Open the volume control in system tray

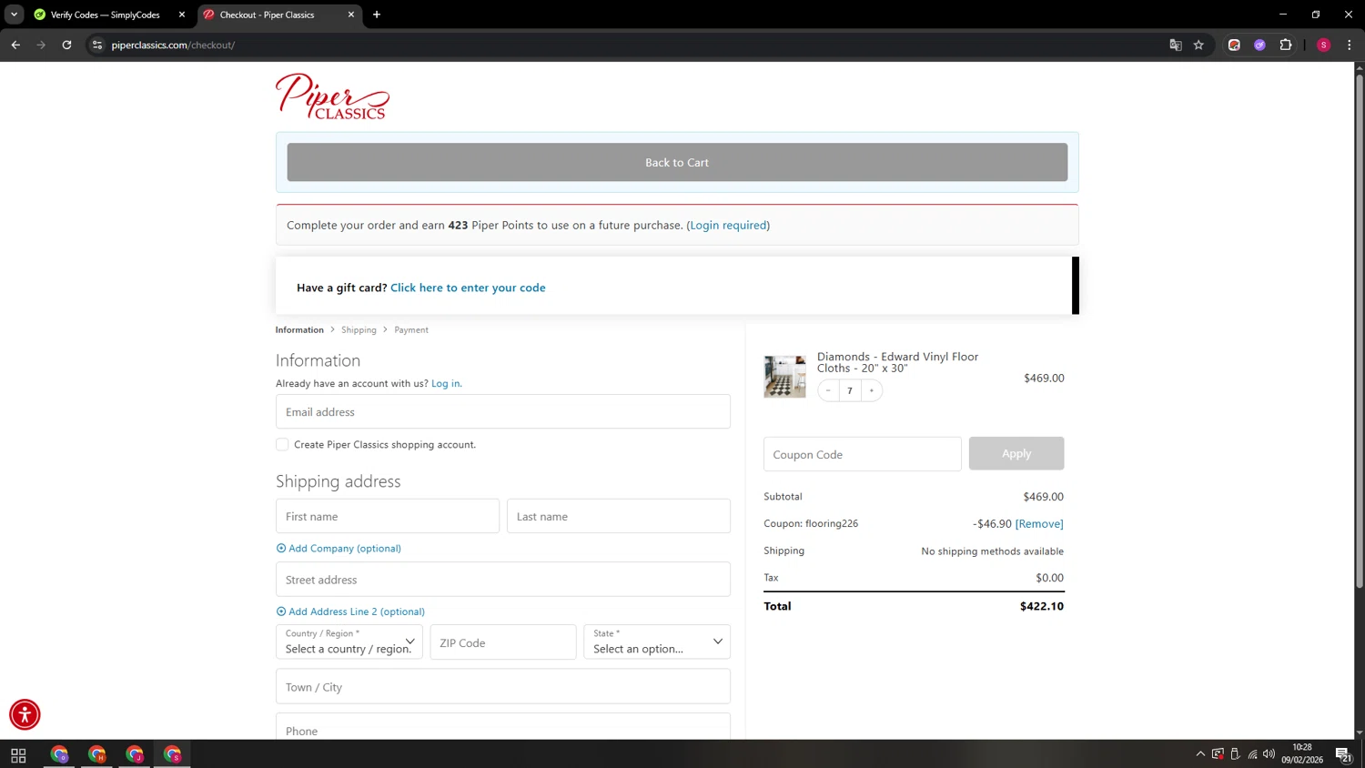point(1269,753)
